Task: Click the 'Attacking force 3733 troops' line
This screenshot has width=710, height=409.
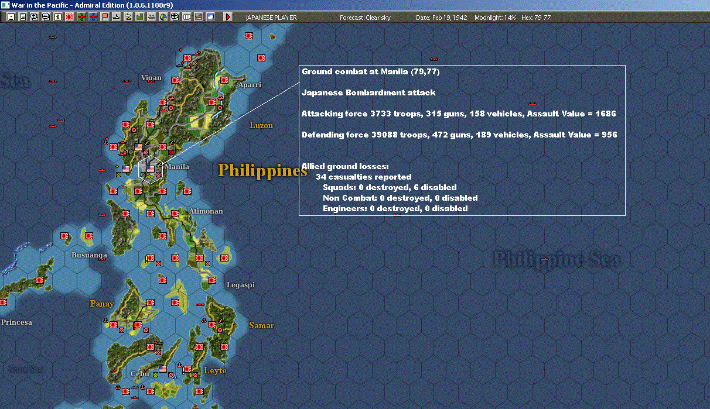Action: point(459,114)
